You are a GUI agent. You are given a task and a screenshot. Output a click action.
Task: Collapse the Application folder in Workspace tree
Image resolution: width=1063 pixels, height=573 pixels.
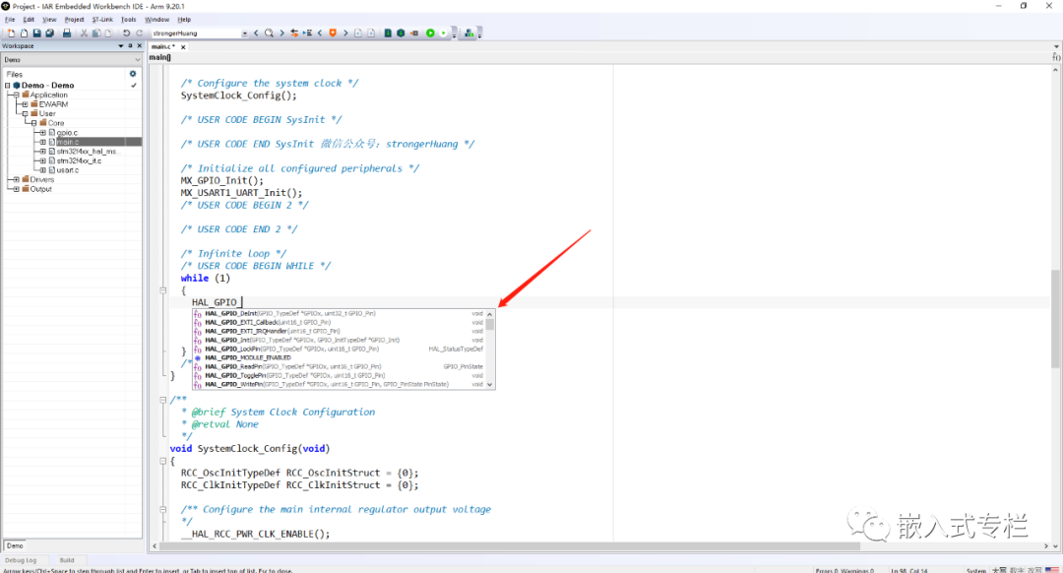tap(15, 95)
